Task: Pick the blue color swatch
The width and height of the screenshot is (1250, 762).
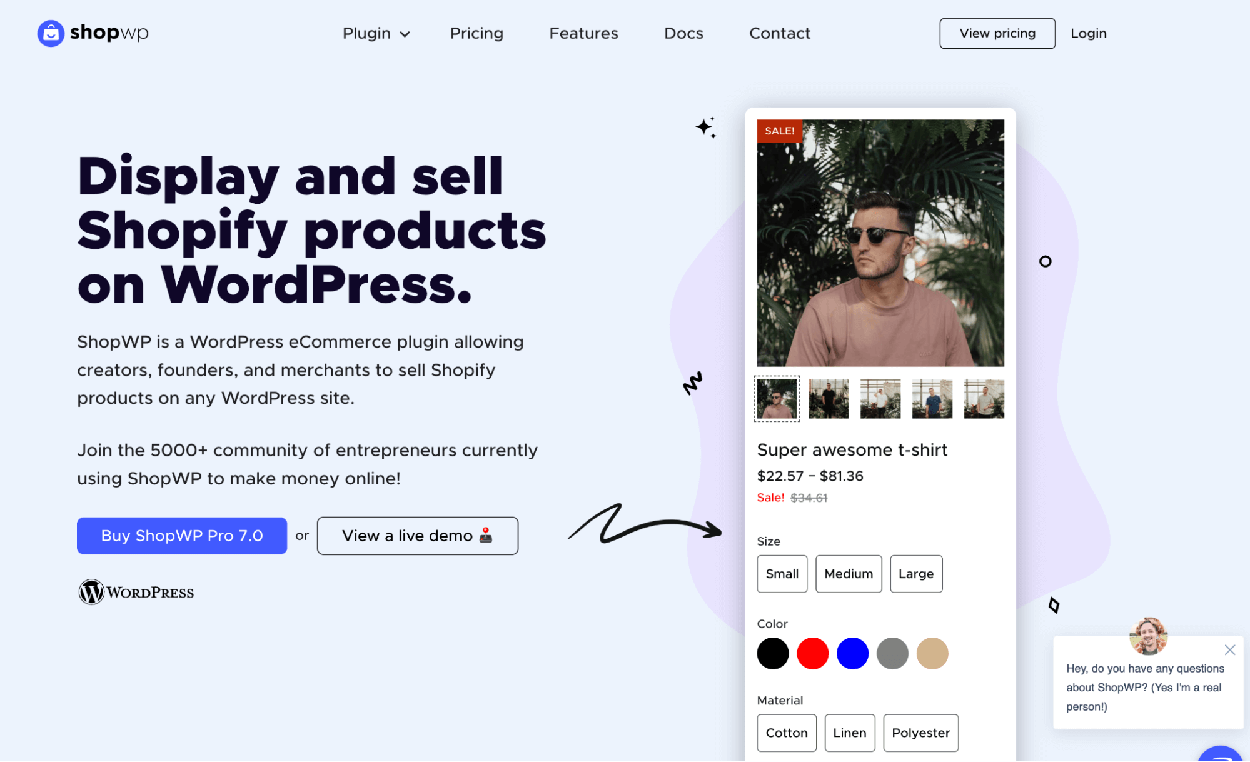Action: pyautogui.click(x=852, y=653)
